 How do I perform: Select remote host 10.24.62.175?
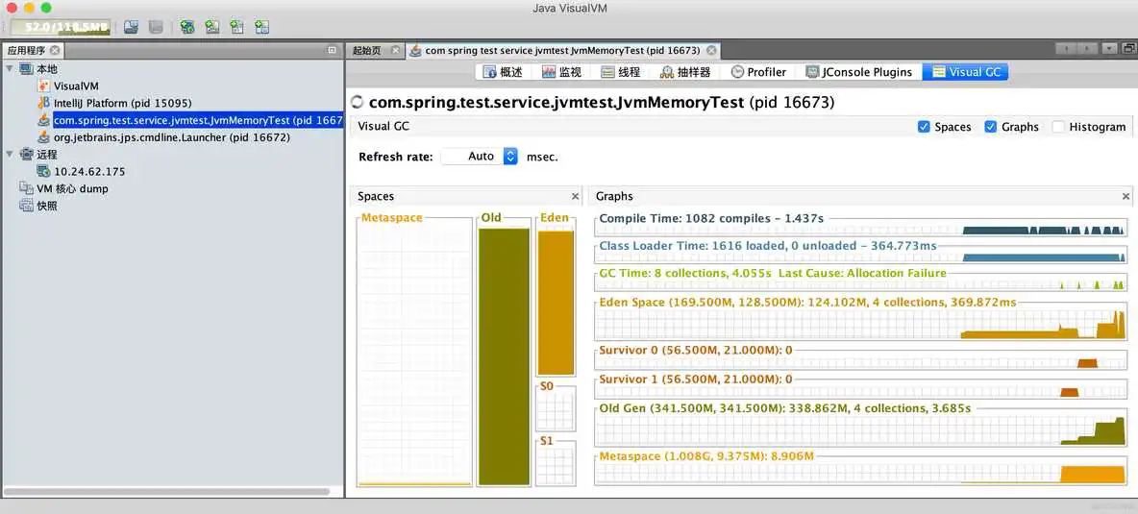(x=89, y=172)
